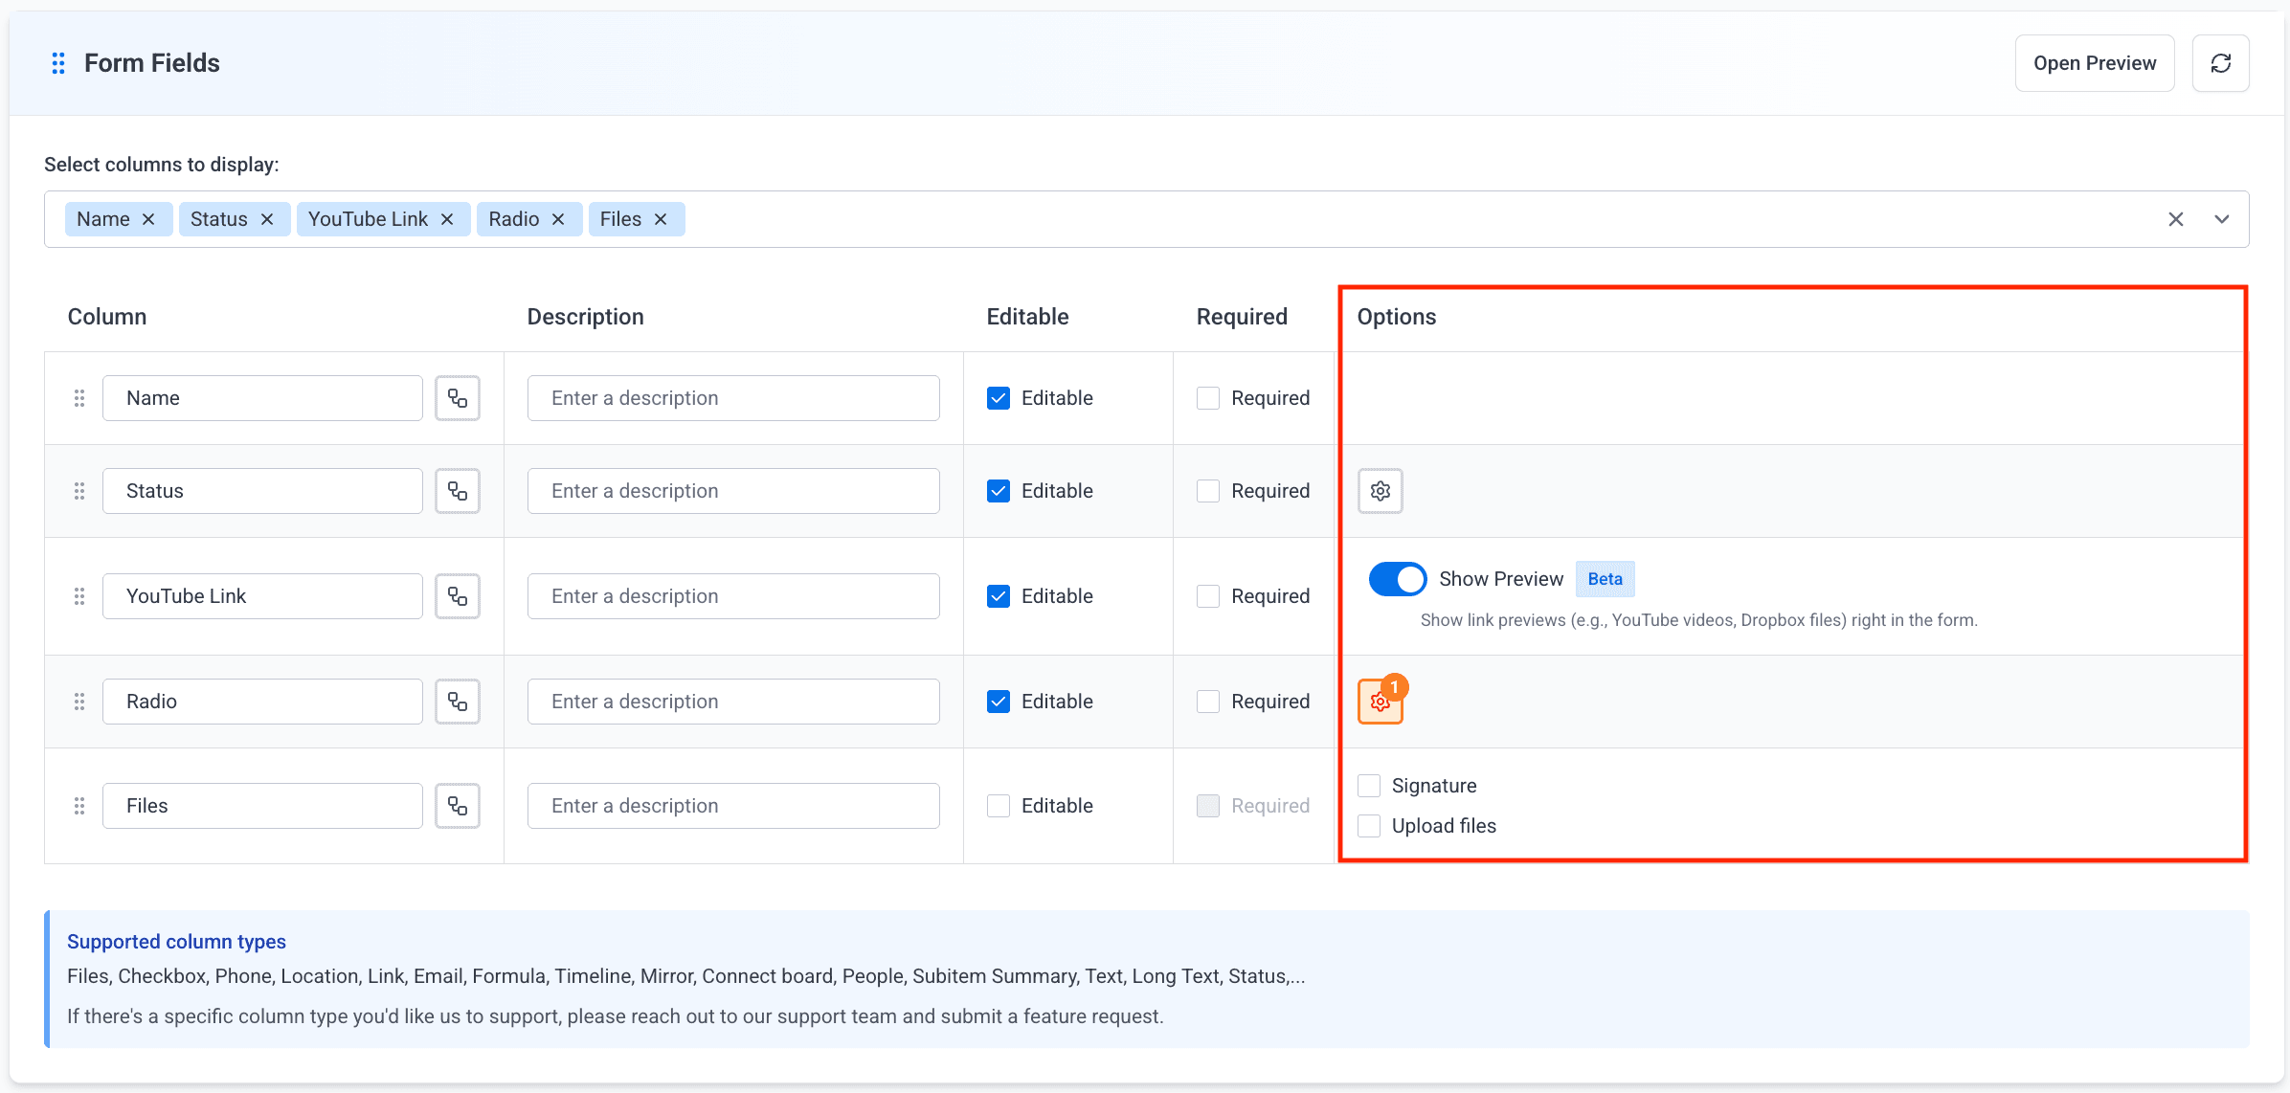
Task: Click the Form Fields drag handle dots icon
Action: [58, 63]
